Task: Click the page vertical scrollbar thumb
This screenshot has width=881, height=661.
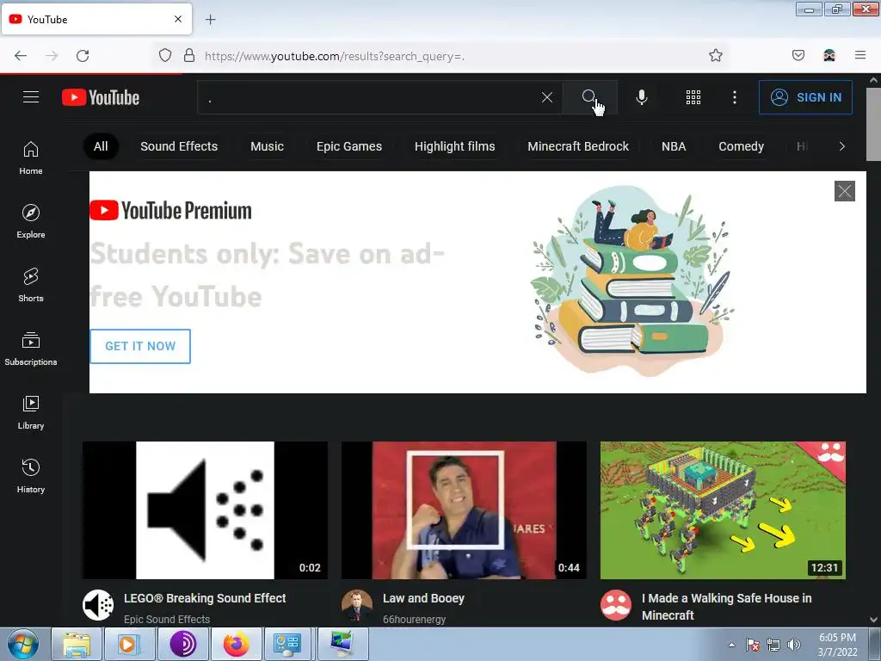Action: click(x=874, y=124)
